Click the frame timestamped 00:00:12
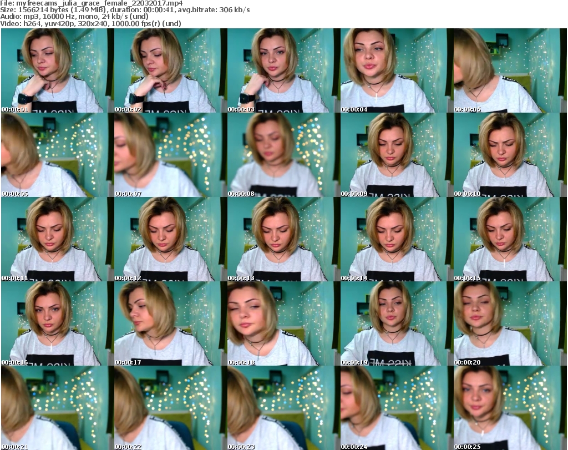This screenshot has width=568, height=450. (x=171, y=239)
